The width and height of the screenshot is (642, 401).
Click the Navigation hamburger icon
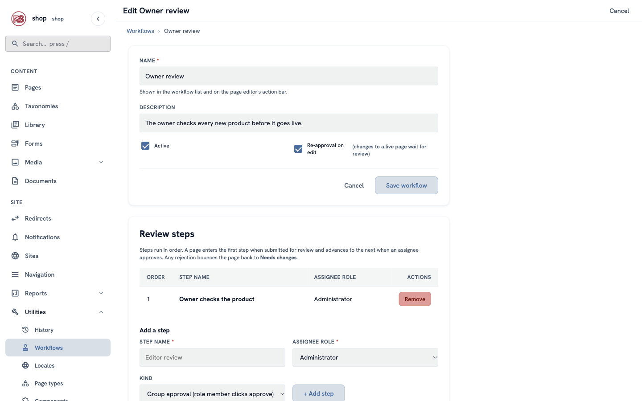(x=15, y=274)
